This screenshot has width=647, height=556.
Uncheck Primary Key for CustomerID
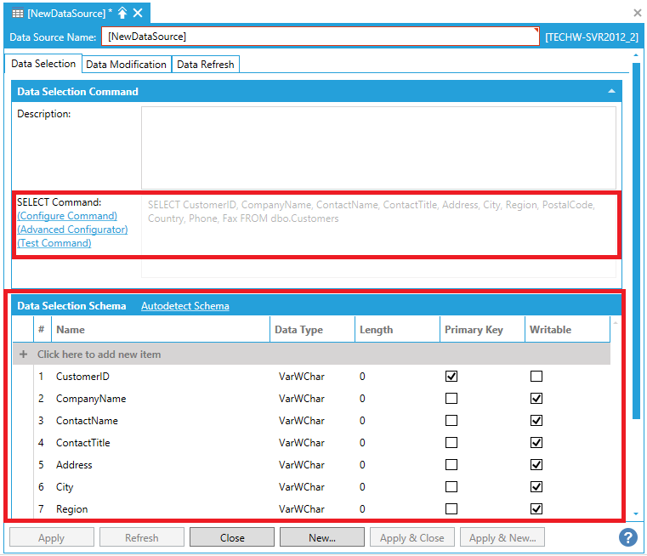pyautogui.click(x=451, y=377)
